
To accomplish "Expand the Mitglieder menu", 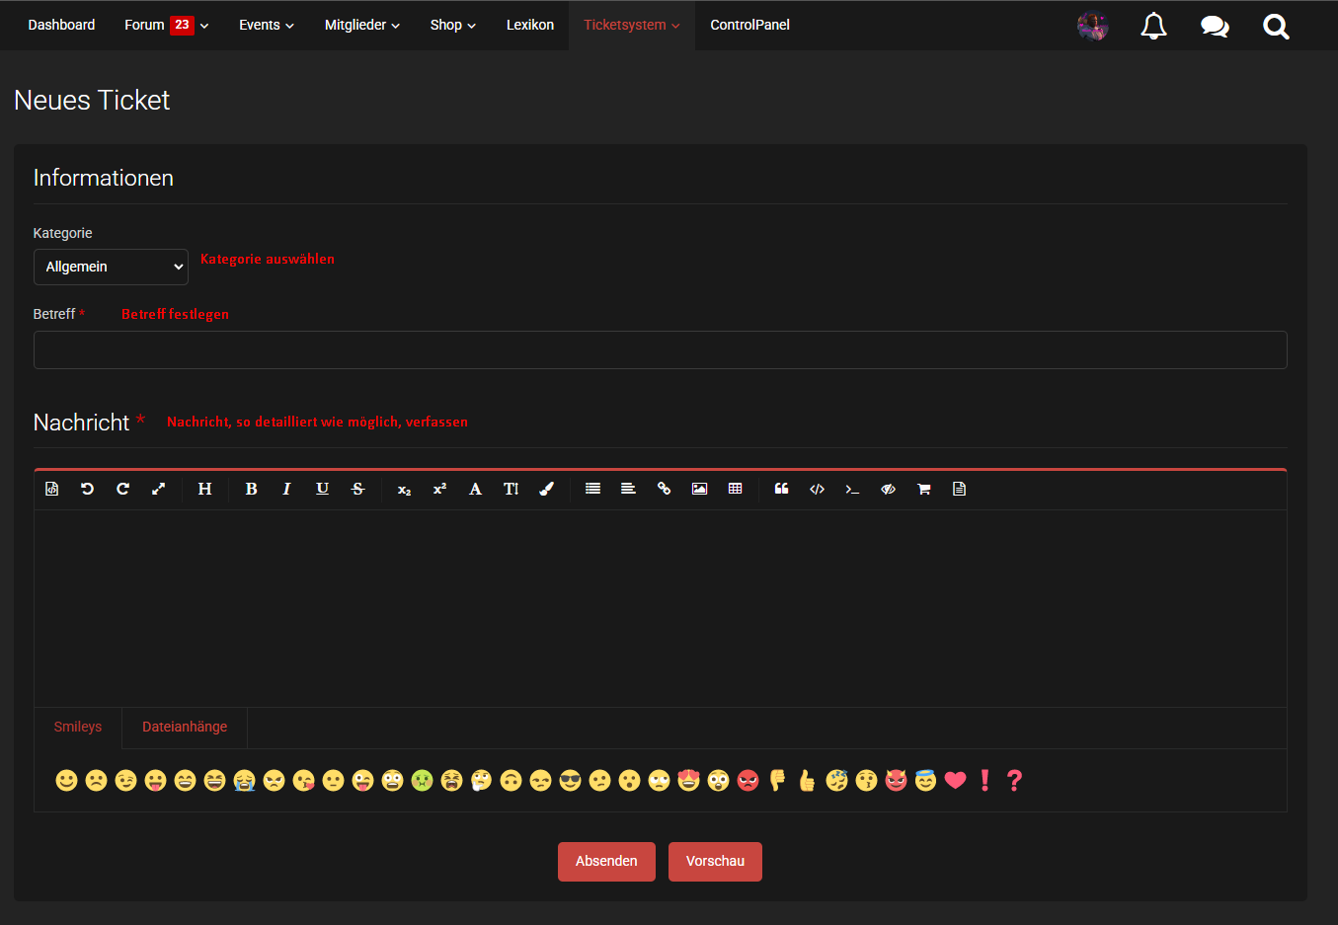I will (361, 25).
